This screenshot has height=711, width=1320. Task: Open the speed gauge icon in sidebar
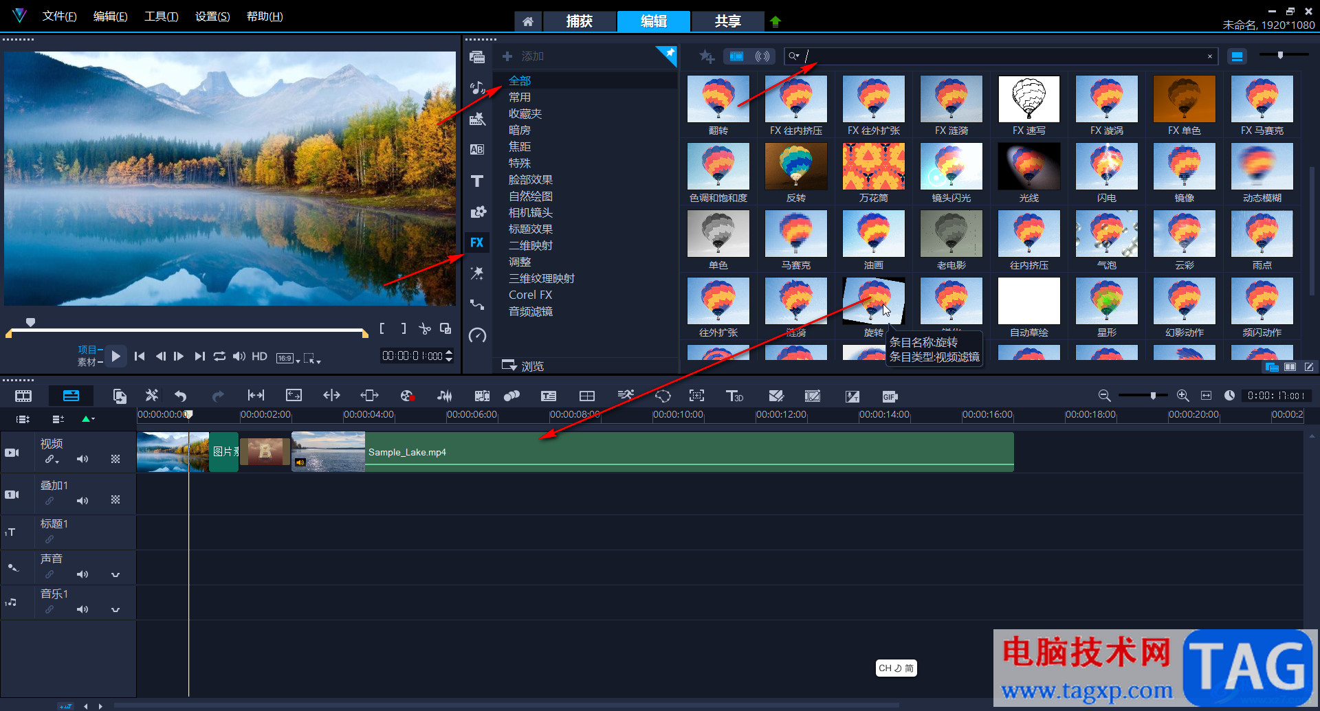[x=477, y=335]
